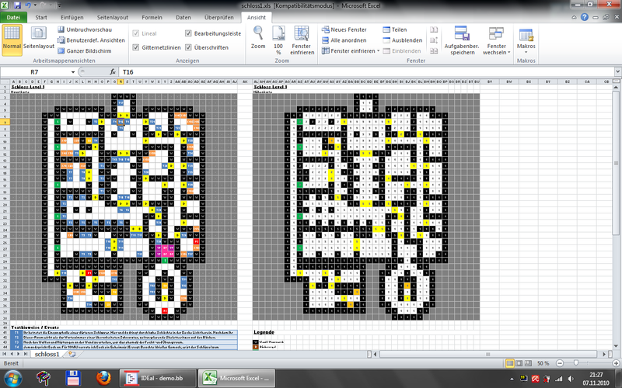Split the window with Teilen

[395, 29]
